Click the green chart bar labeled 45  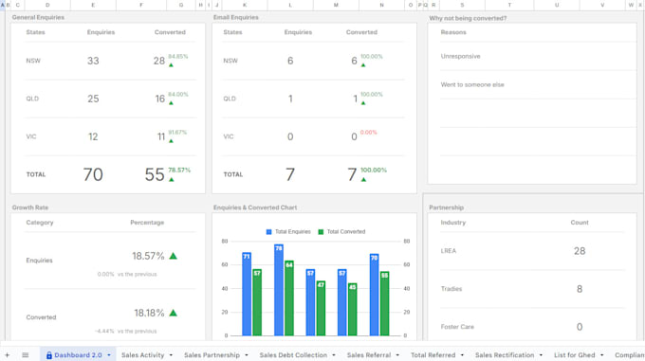[353, 309]
